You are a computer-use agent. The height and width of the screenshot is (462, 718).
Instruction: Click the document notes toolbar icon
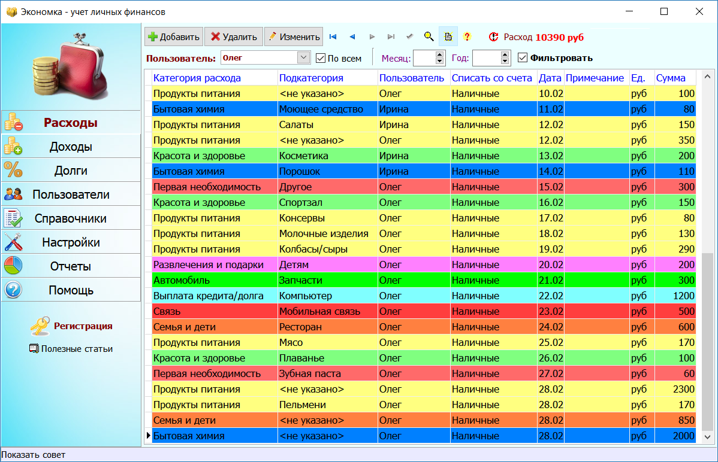(448, 37)
